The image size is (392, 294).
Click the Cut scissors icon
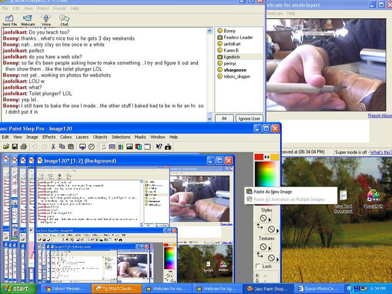pyautogui.click(x=53, y=147)
